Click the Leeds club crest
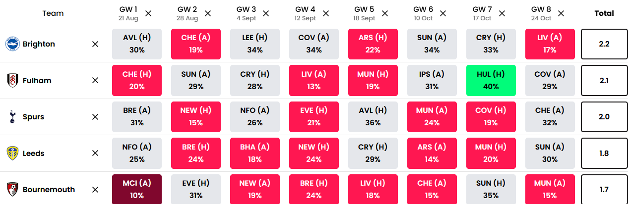Image resolution: width=628 pixels, height=204 pixels. (x=12, y=153)
